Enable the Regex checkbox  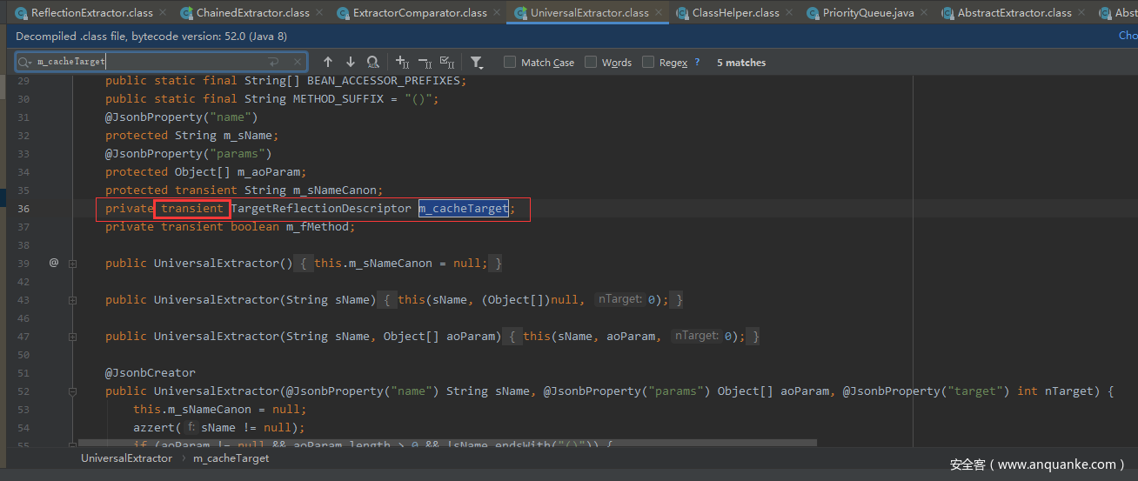click(x=648, y=62)
